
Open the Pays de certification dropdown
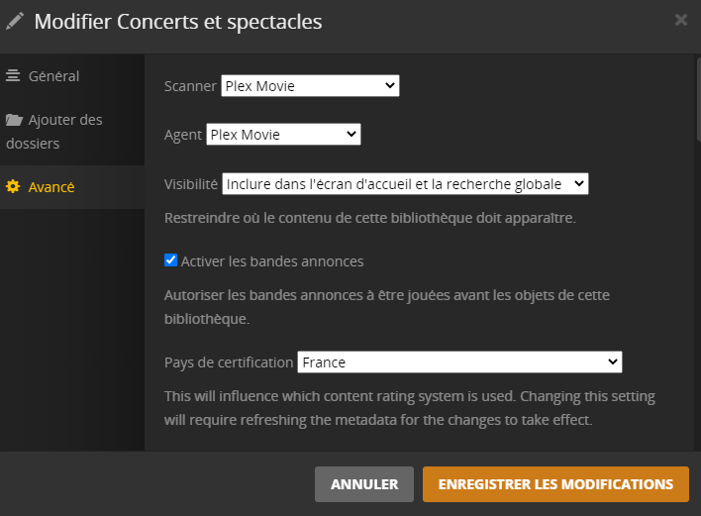click(x=459, y=362)
